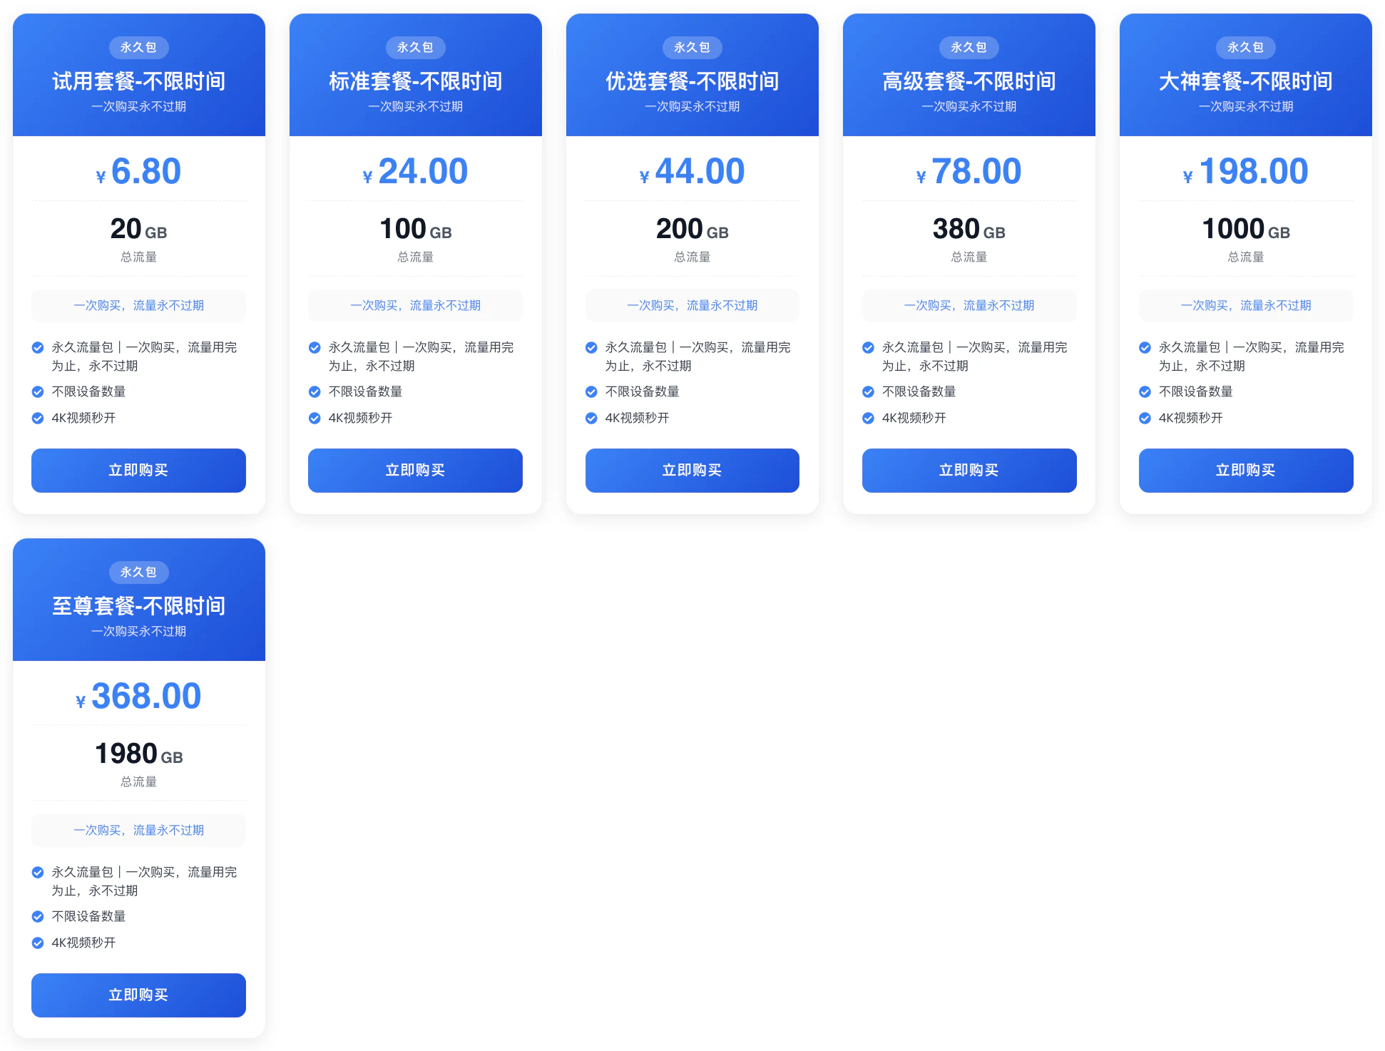Image resolution: width=1385 pixels, height=1051 pixels.
Task: Click the 高级套餐-不限时间 title
Action: (x=969, y=81)
